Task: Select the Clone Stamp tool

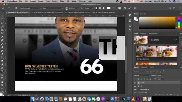Action: coord(2,47)
